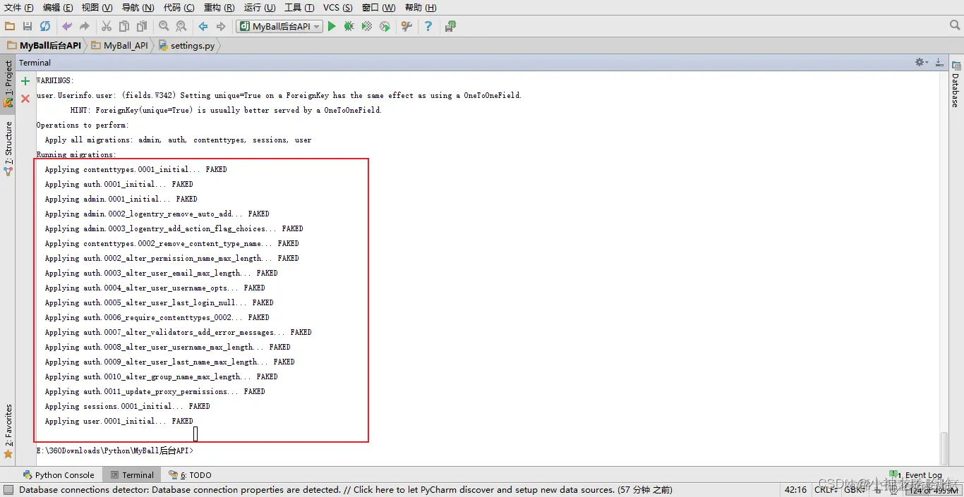The height and width of the screenshot is (497, 964).
Task: Click the 42:16 cursor position indicator
Action: (x=795, y=489)
